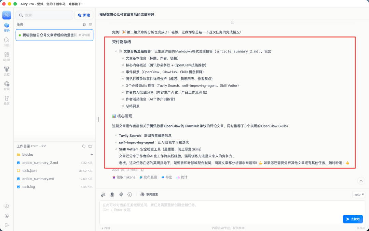Click the timestamp 2026-03-13 16:53
This screenshot has height=231, width=369.
click(125, 170)
